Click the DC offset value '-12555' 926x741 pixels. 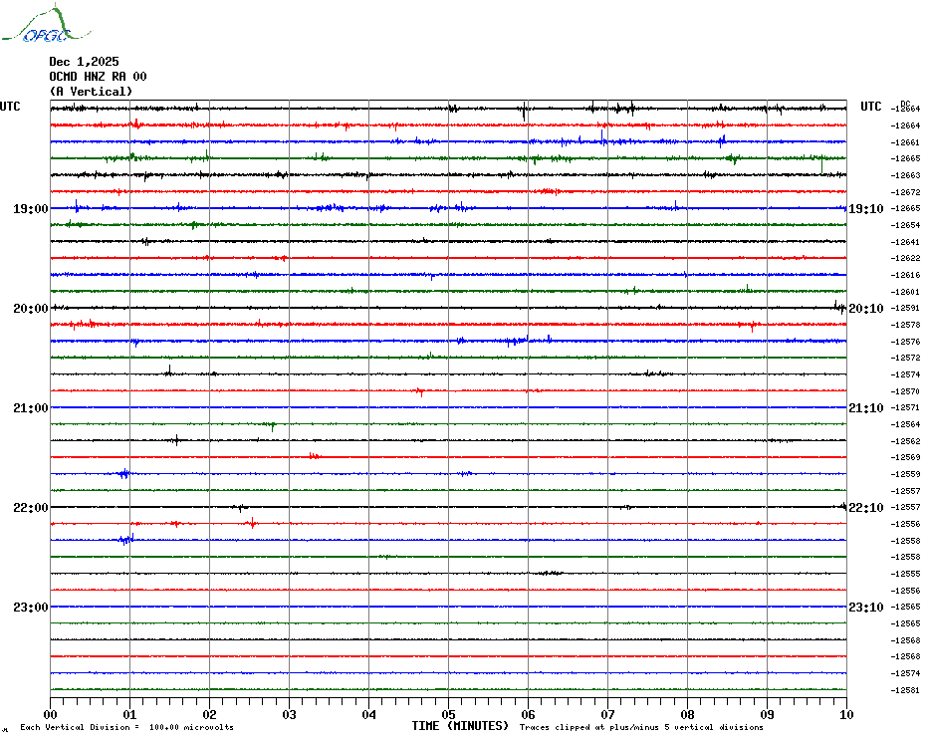click(906, 574)
